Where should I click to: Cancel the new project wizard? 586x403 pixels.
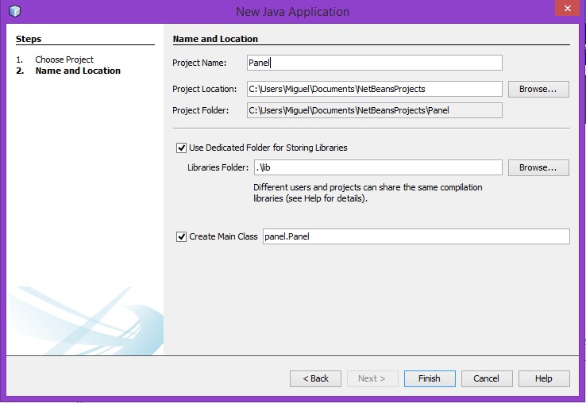click(x=486, y=378)
